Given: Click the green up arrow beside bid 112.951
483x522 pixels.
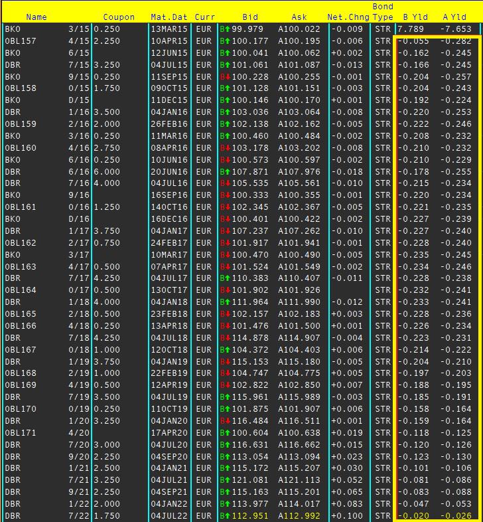Looking at the screenshot, I should [x=228, y=516].
